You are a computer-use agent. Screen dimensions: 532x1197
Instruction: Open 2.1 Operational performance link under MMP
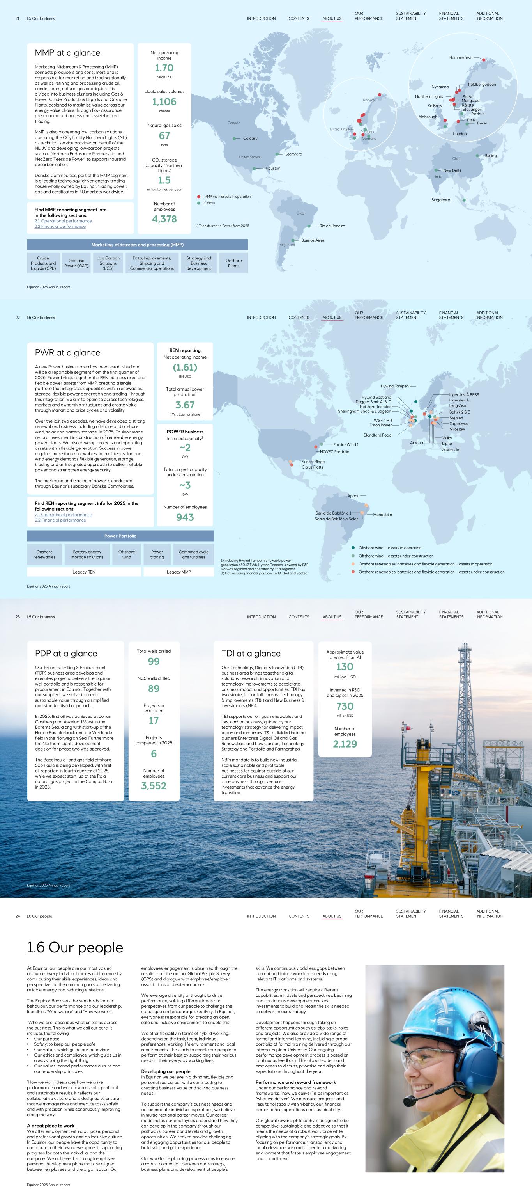click(x=63, y=221)
